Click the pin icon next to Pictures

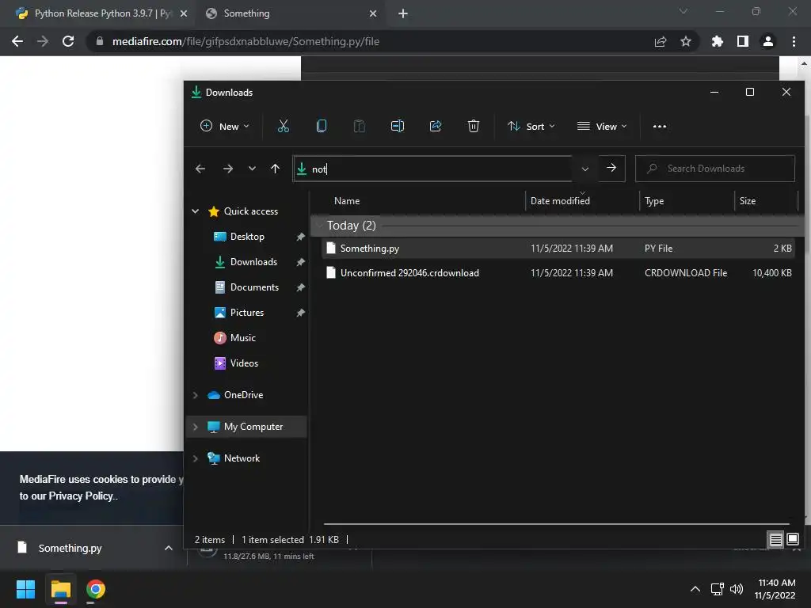300,313
